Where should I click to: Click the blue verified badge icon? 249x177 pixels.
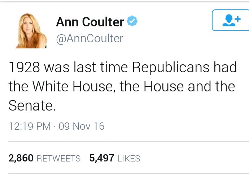(132, 21)
